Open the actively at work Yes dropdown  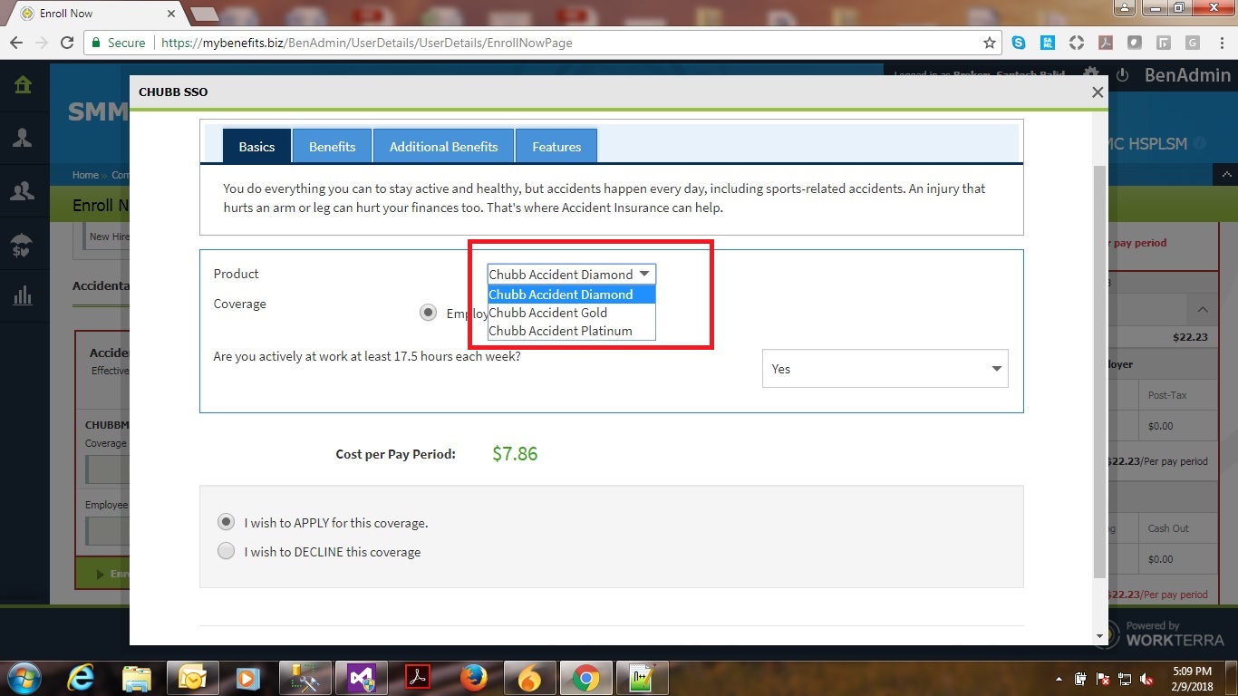tap(885, 369)
